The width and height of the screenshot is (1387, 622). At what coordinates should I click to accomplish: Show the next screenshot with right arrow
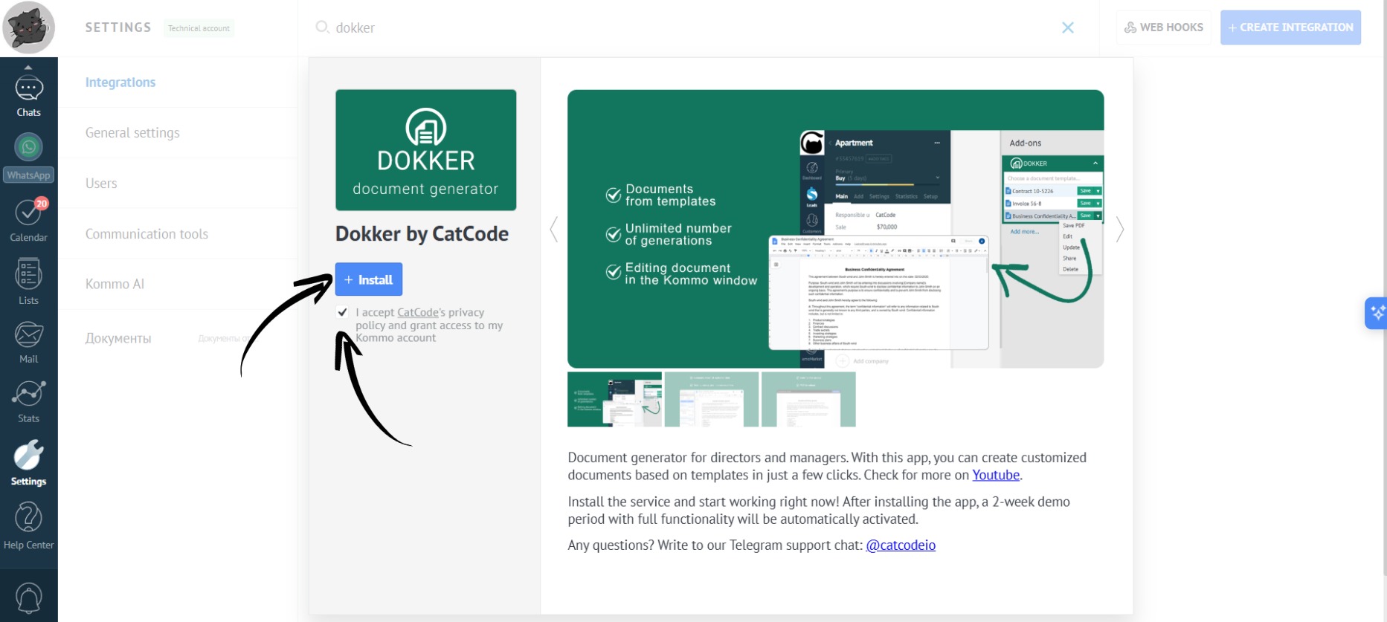1119,229
